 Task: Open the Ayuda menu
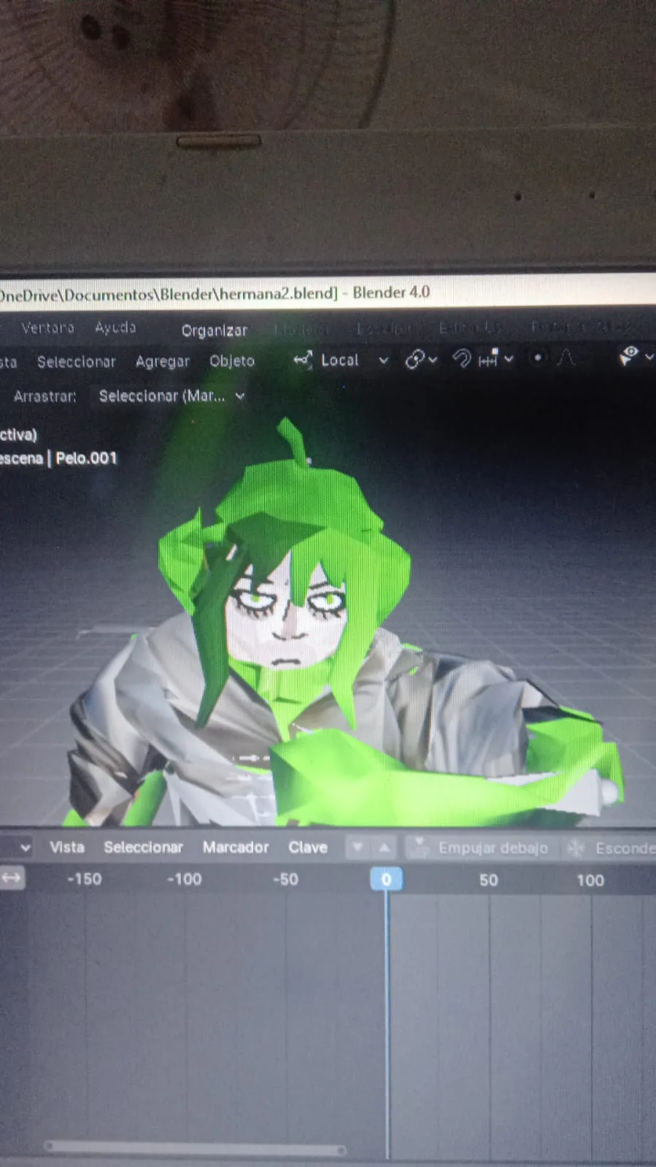point(115,327)
